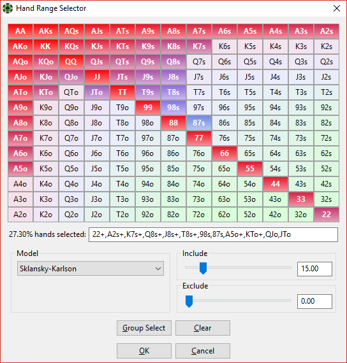
Task: Select the T5s hand cell
Action: pos(250,92)
